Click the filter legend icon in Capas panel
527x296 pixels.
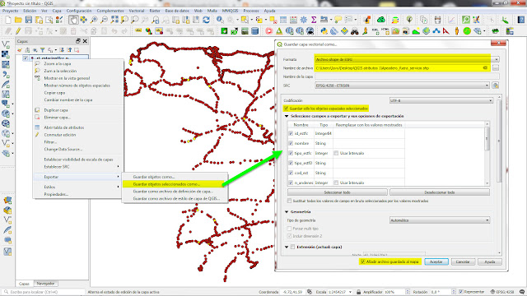click(42, 50)
